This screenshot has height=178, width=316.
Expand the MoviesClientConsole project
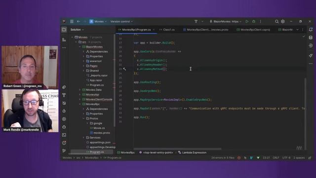pyautogui.click(x=80, y=99)
